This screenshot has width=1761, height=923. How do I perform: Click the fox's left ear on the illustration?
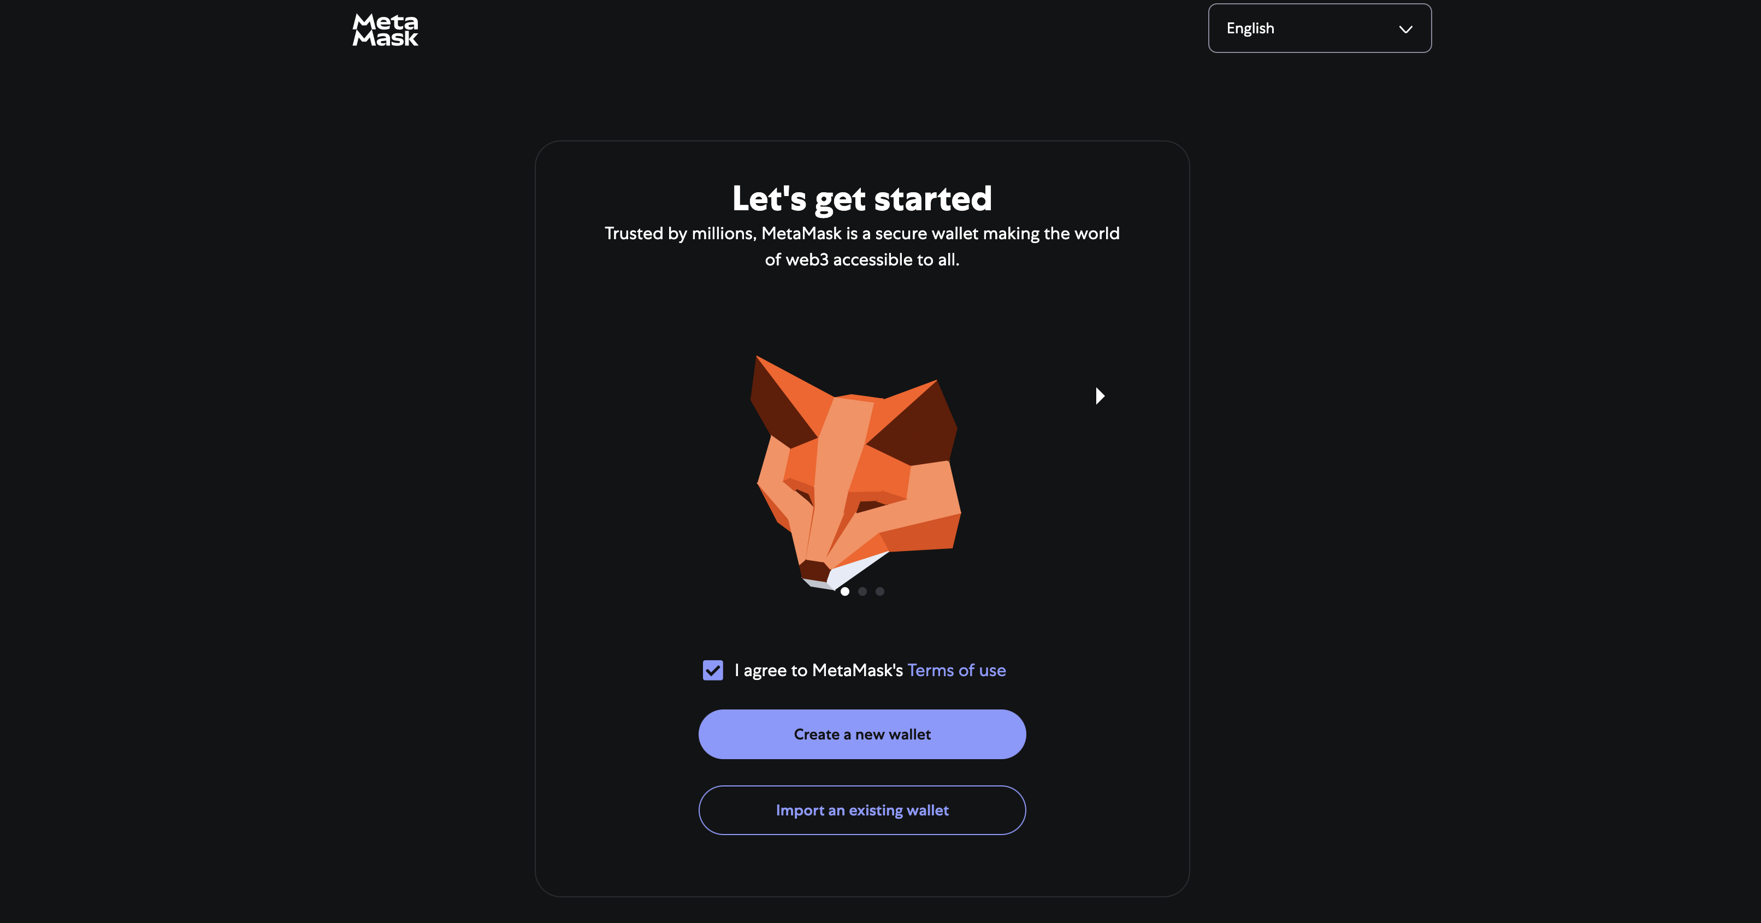point(786,404)
